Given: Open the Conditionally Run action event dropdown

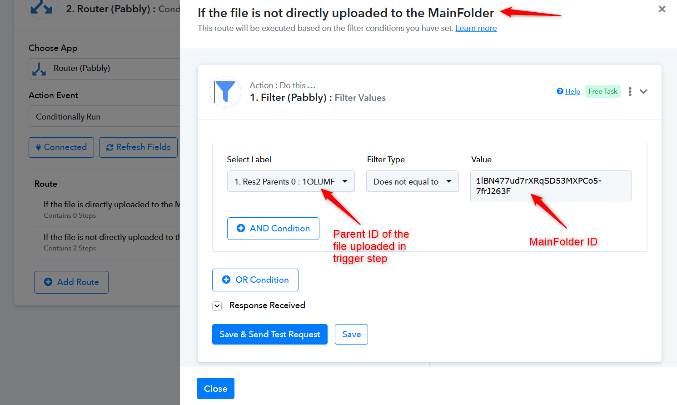Looking at the screenshot, I should click(x=105, y=116).
